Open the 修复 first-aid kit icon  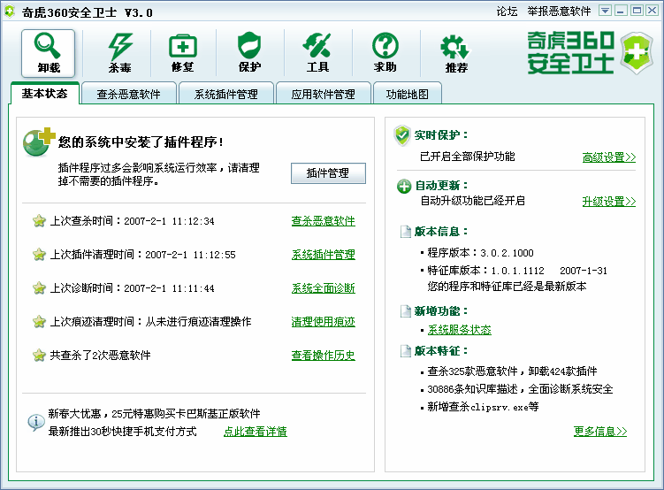[182, 53]
